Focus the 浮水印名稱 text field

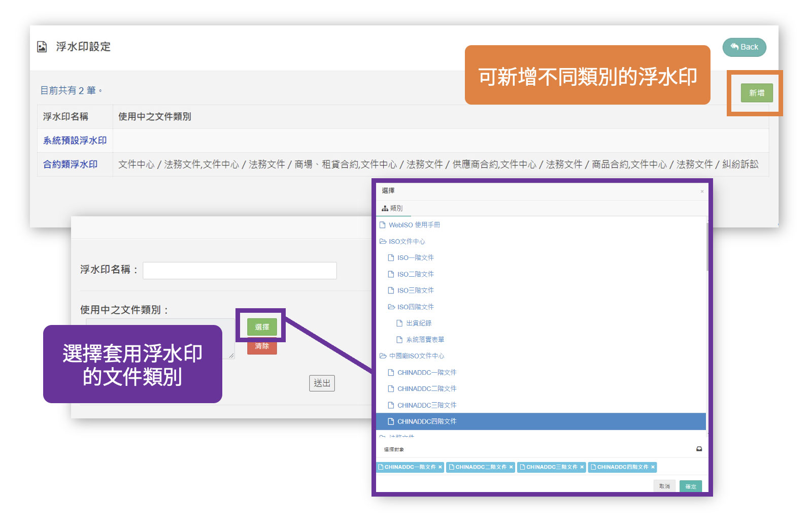click(x=240, y=271)
